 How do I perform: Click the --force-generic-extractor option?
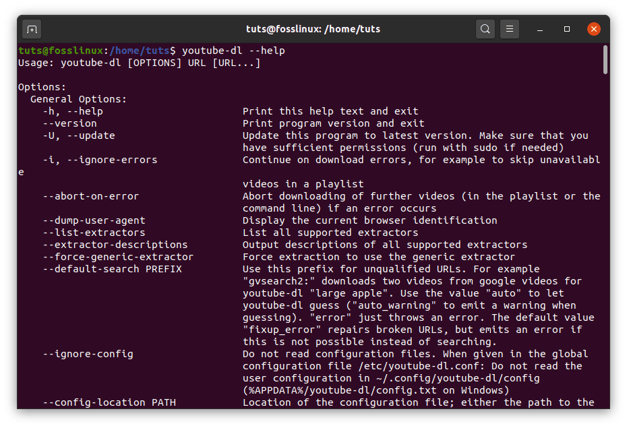click(x=118, y=257)
